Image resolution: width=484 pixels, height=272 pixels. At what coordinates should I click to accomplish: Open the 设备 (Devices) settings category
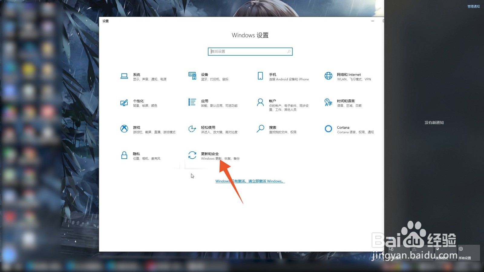[209, 76]
